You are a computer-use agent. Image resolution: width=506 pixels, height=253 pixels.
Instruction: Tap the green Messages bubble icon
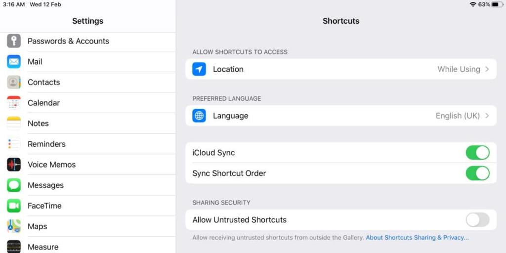[14, 185]
